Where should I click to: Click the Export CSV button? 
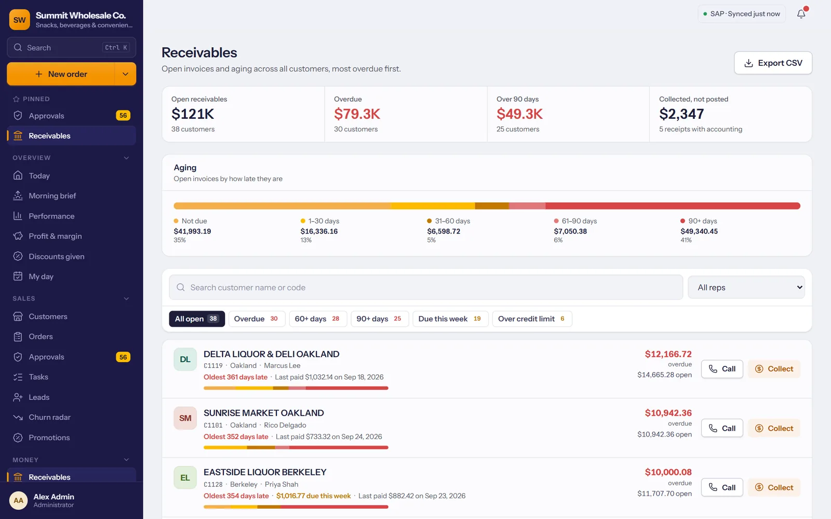(773, 63)
